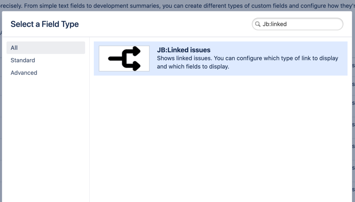Screen dimensions: 355x202
Task: Switch to the Standard category
Action: 46,60
